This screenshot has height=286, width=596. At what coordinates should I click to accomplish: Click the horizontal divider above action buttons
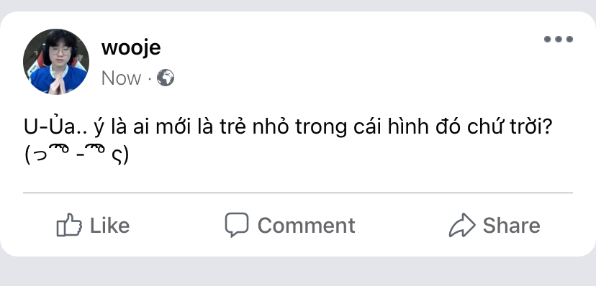(x=297, y=193)
